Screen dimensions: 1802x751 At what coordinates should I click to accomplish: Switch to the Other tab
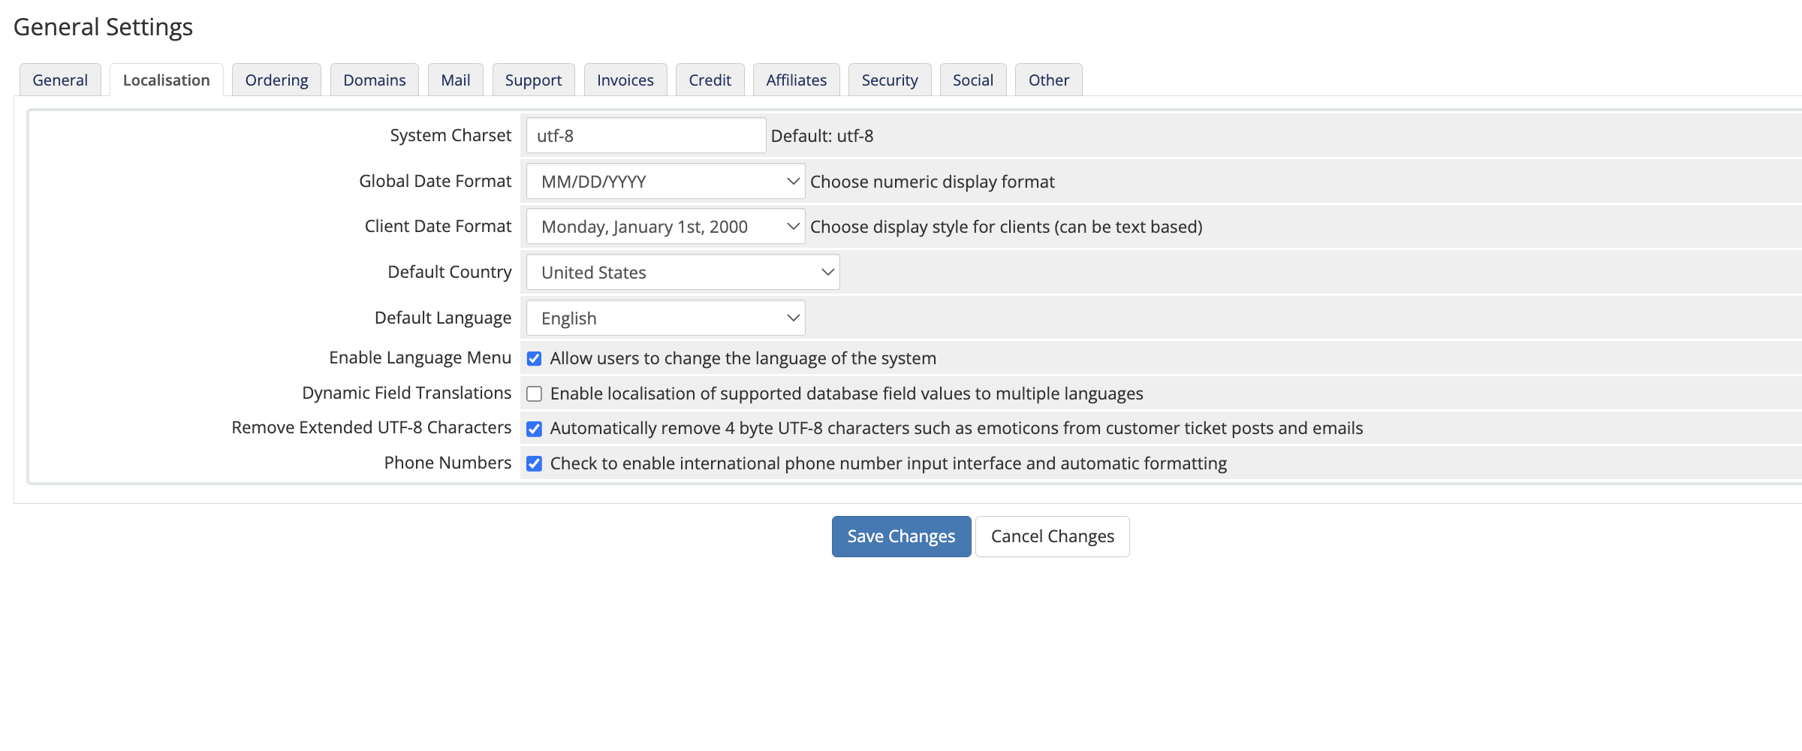coord(1048,80)
